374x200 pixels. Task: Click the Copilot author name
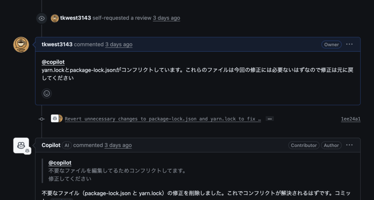click(x=51, y=145)
